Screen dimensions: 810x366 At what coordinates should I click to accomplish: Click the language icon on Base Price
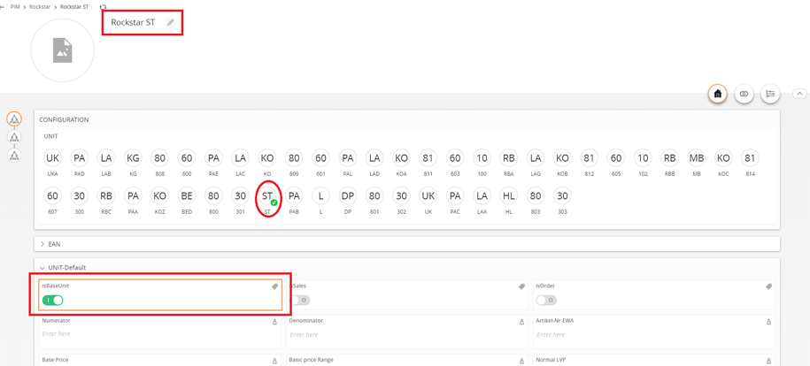click(x=275, y=361)
